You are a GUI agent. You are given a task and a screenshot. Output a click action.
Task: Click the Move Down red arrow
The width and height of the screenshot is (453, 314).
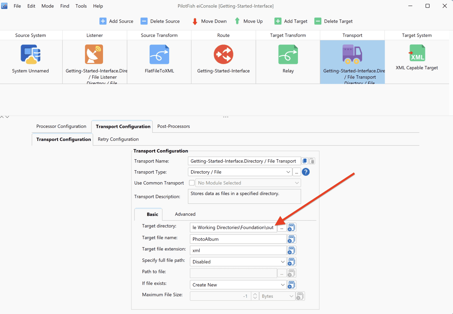(195, 21)
